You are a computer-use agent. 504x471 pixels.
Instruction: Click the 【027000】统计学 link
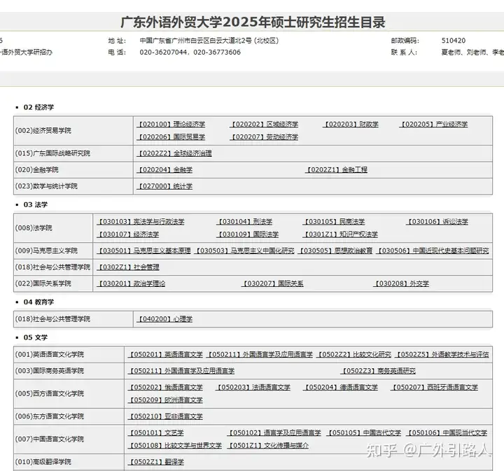[x=164, y=186]
